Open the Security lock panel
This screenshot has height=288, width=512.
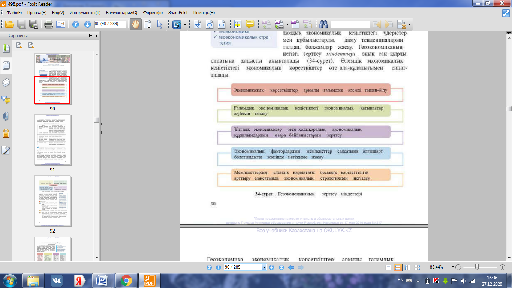pyautogui.click(x=6, y=133)
